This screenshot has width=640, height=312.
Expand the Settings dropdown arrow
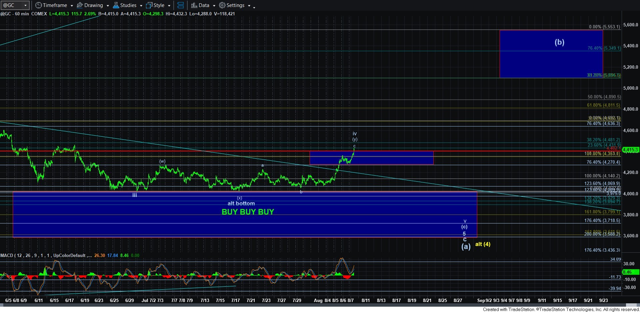[x=249, y=6]
